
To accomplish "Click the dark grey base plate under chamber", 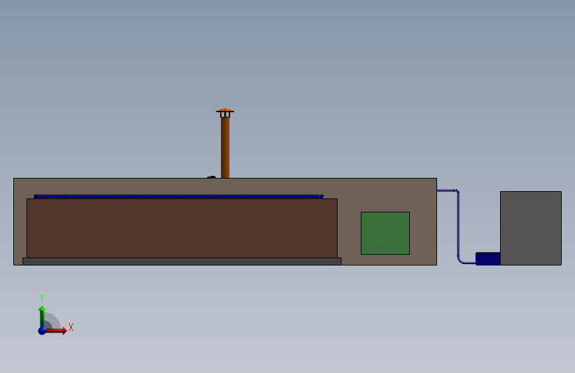I will 182,261.
